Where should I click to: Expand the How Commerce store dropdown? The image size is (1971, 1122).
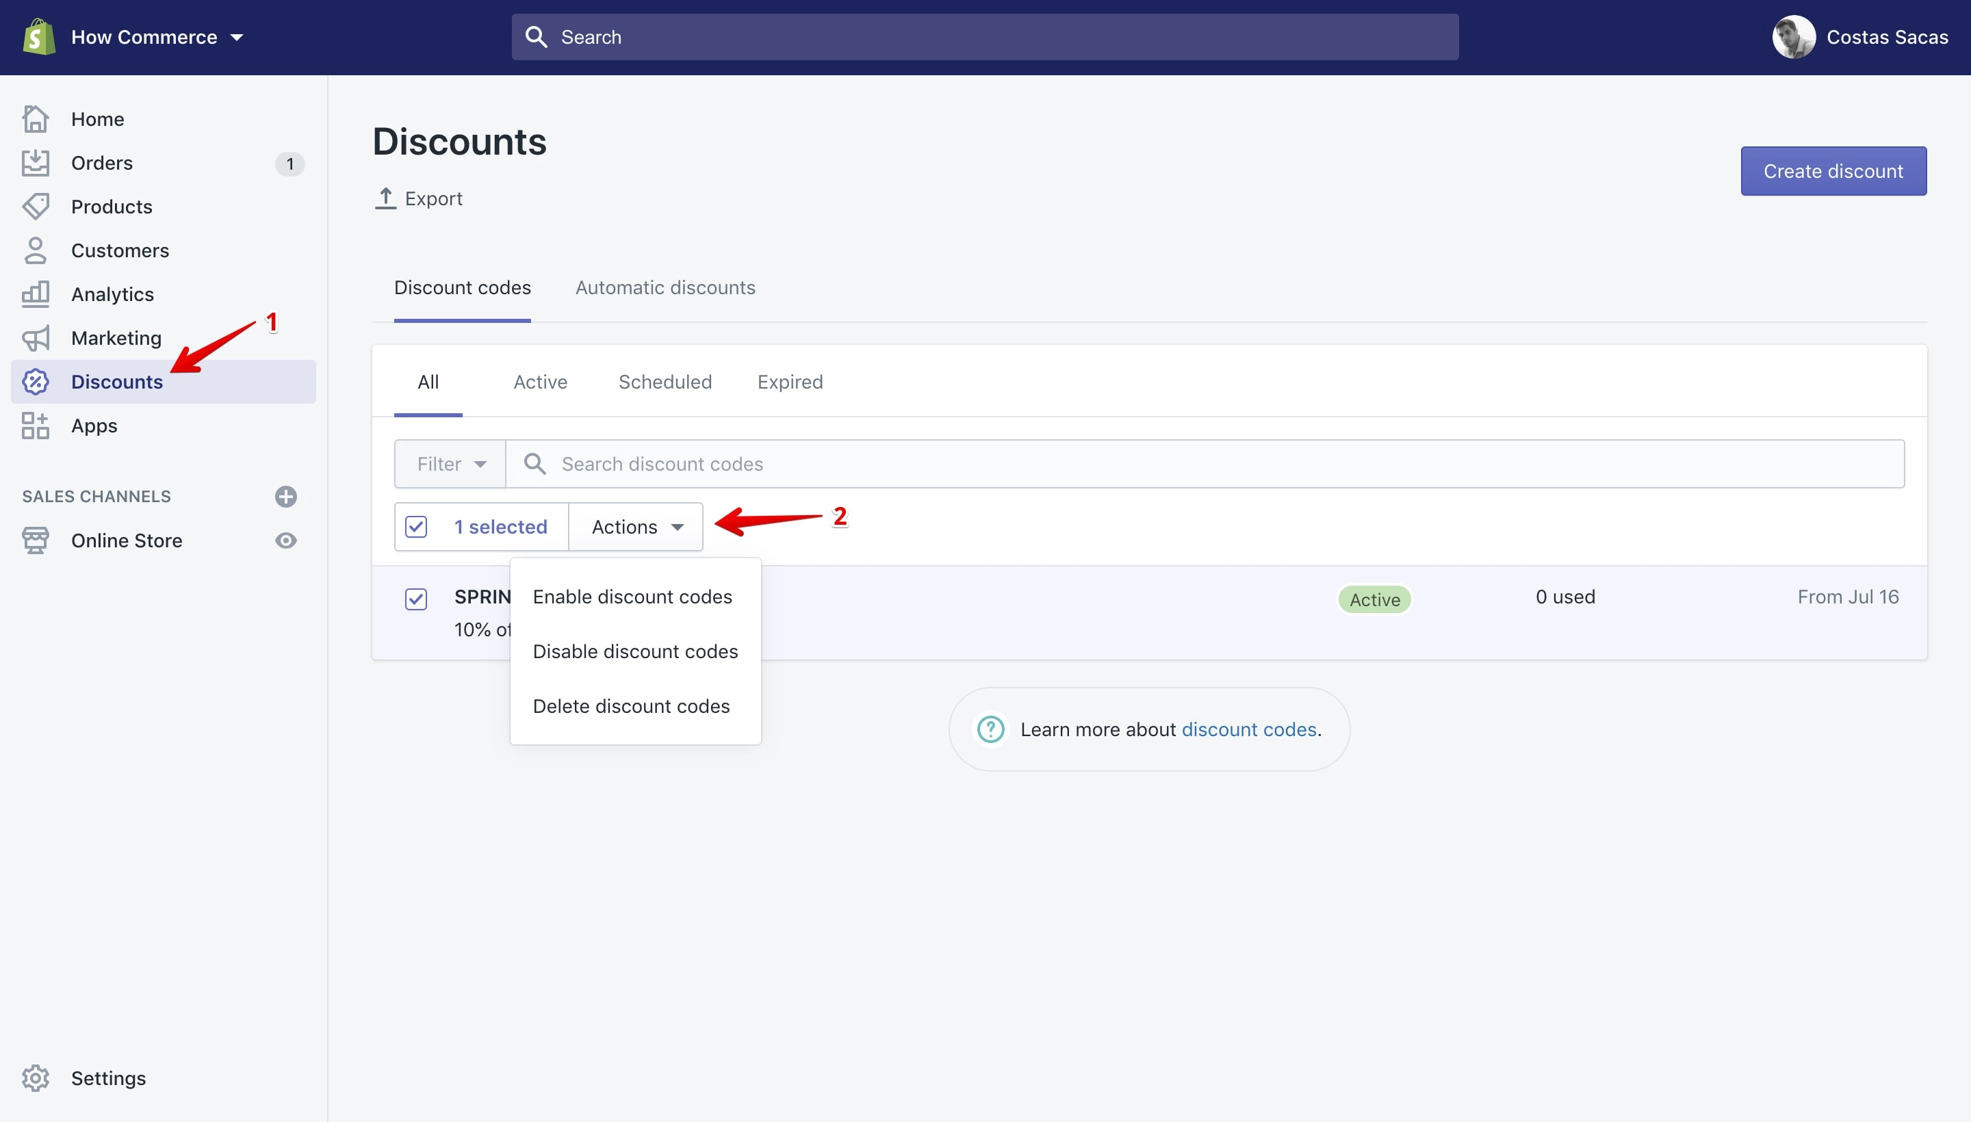tap(157, 37)
